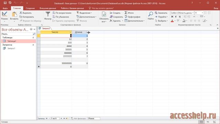Open Дополнительно filter options dropdown
This screenshot has width=220, height=124.
(x=86, y=17)
